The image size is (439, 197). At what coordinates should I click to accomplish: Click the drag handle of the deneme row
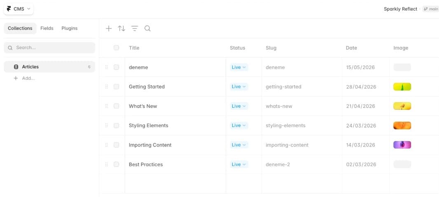(106, 67)
